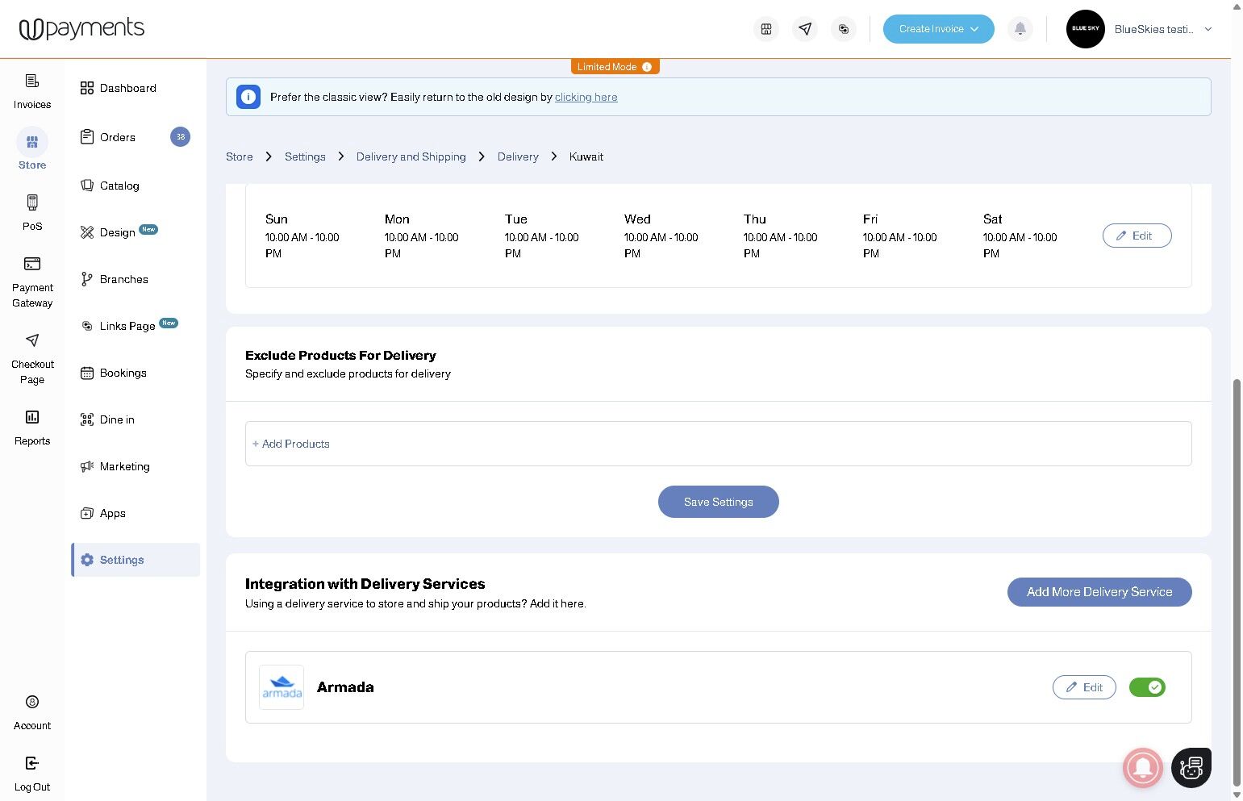Screen dimensions: 1243x801
Task: Go to Orders in the store menu
Action: click(118, 137)
